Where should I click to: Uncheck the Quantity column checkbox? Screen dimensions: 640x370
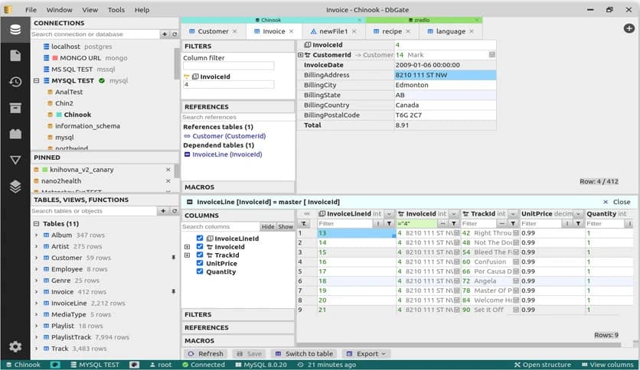(x=200, y=272)
